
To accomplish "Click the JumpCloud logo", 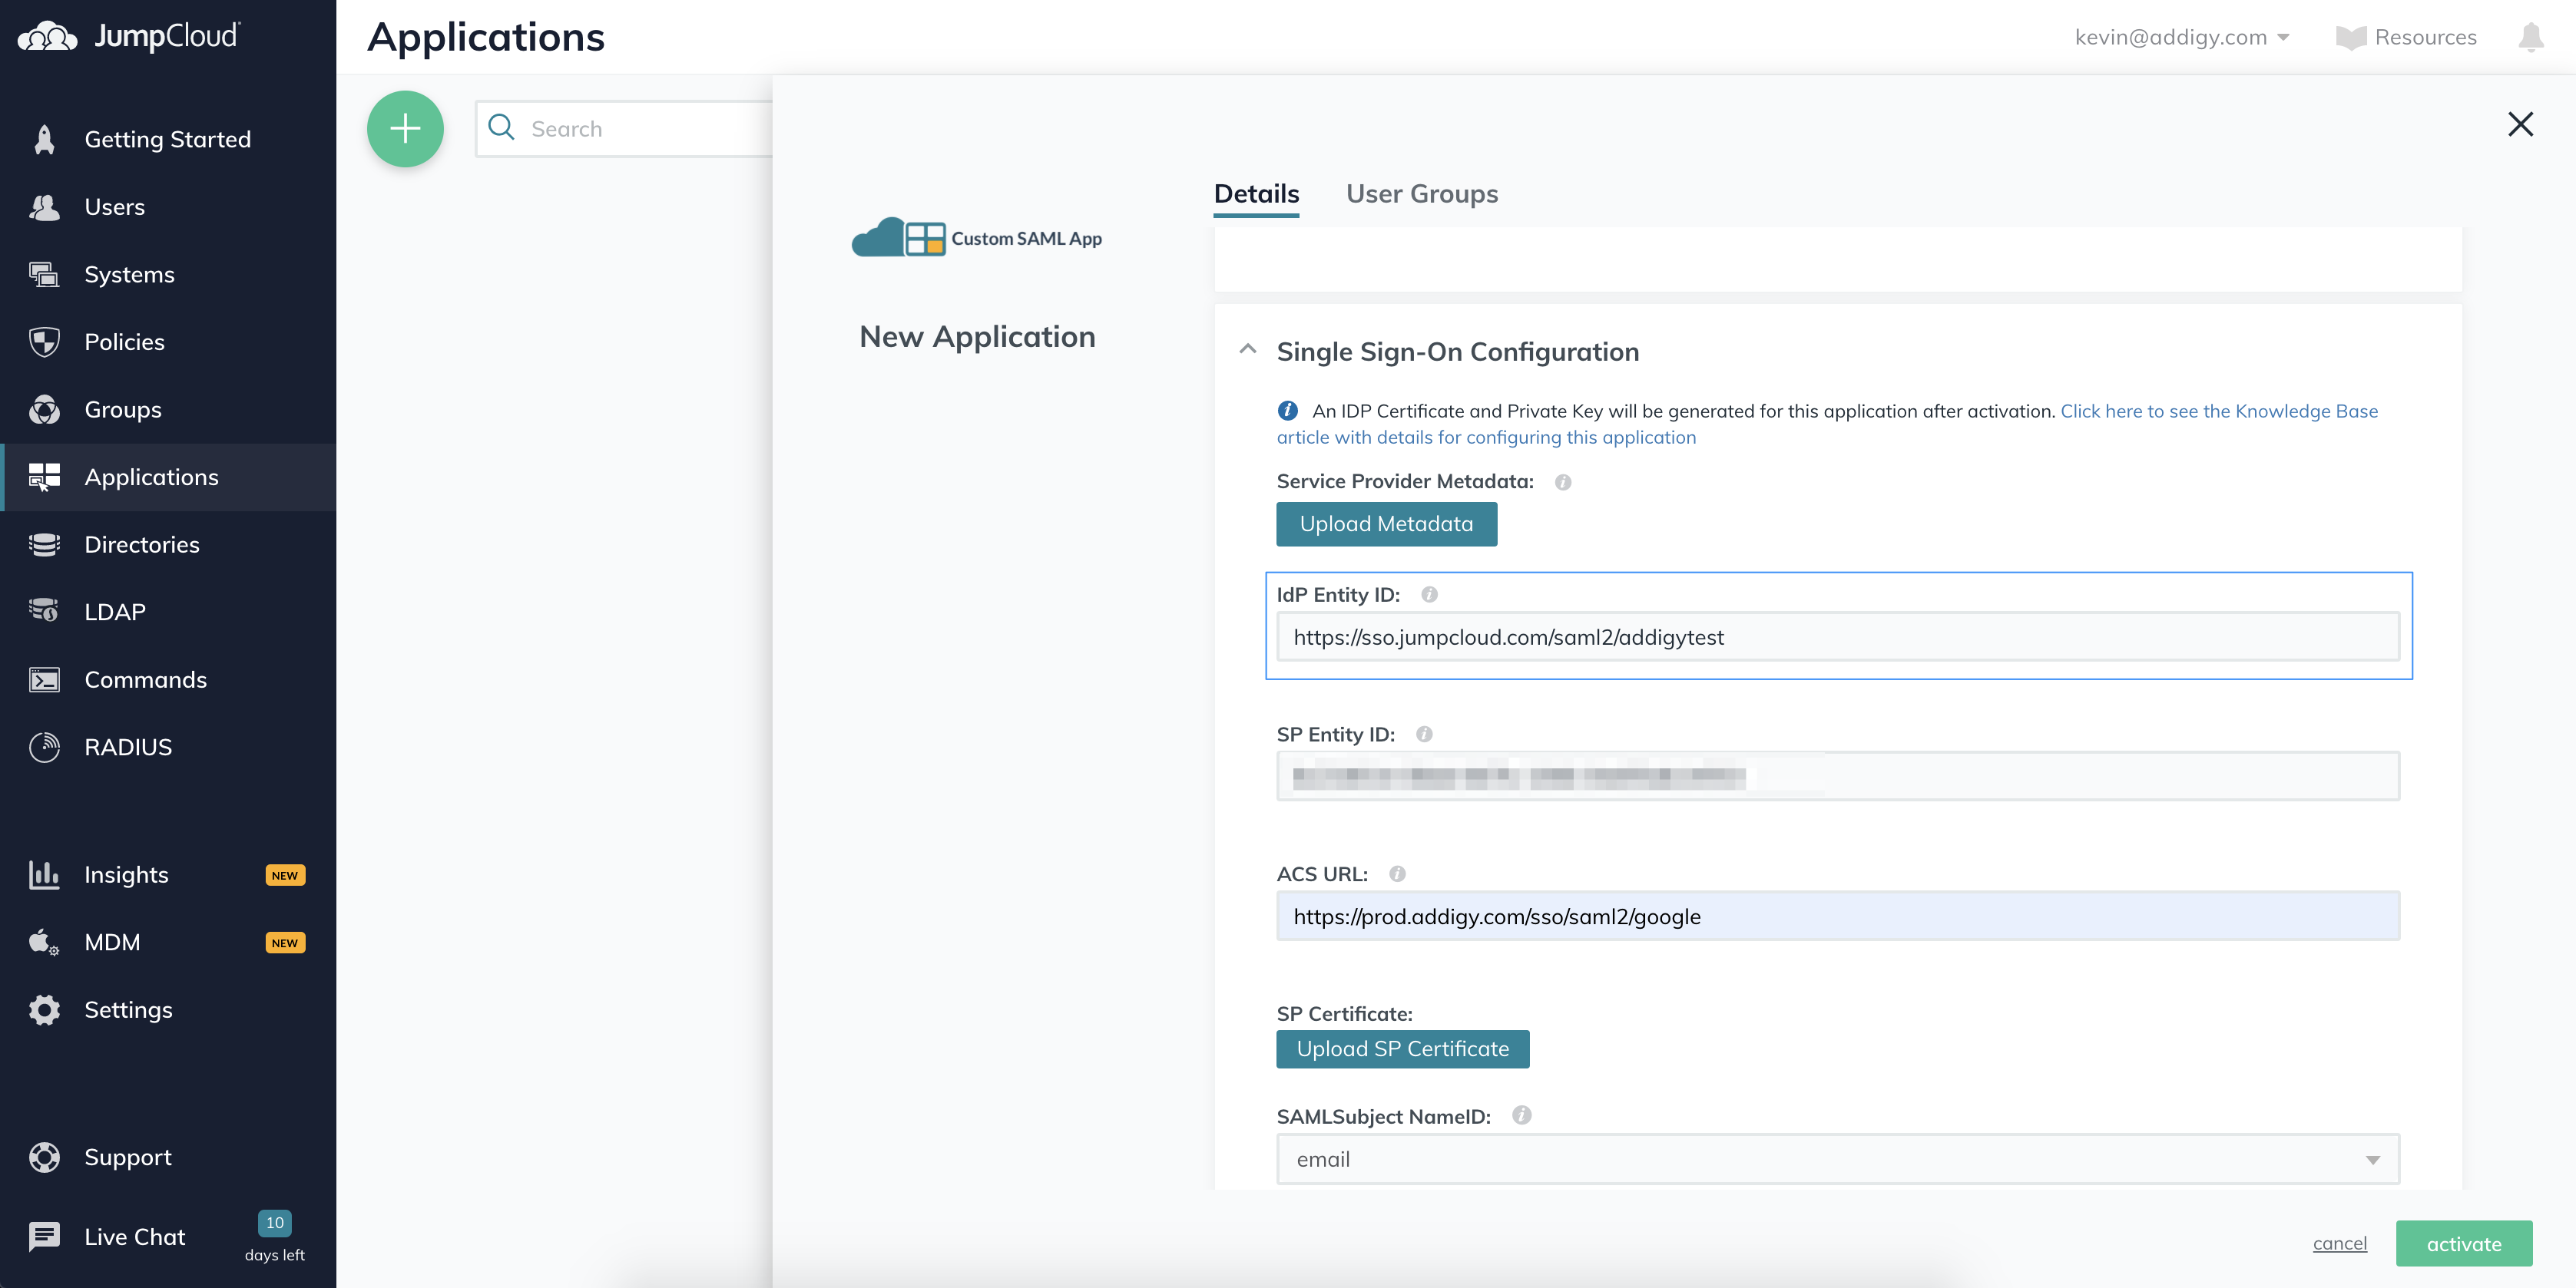I will [130, 36].
